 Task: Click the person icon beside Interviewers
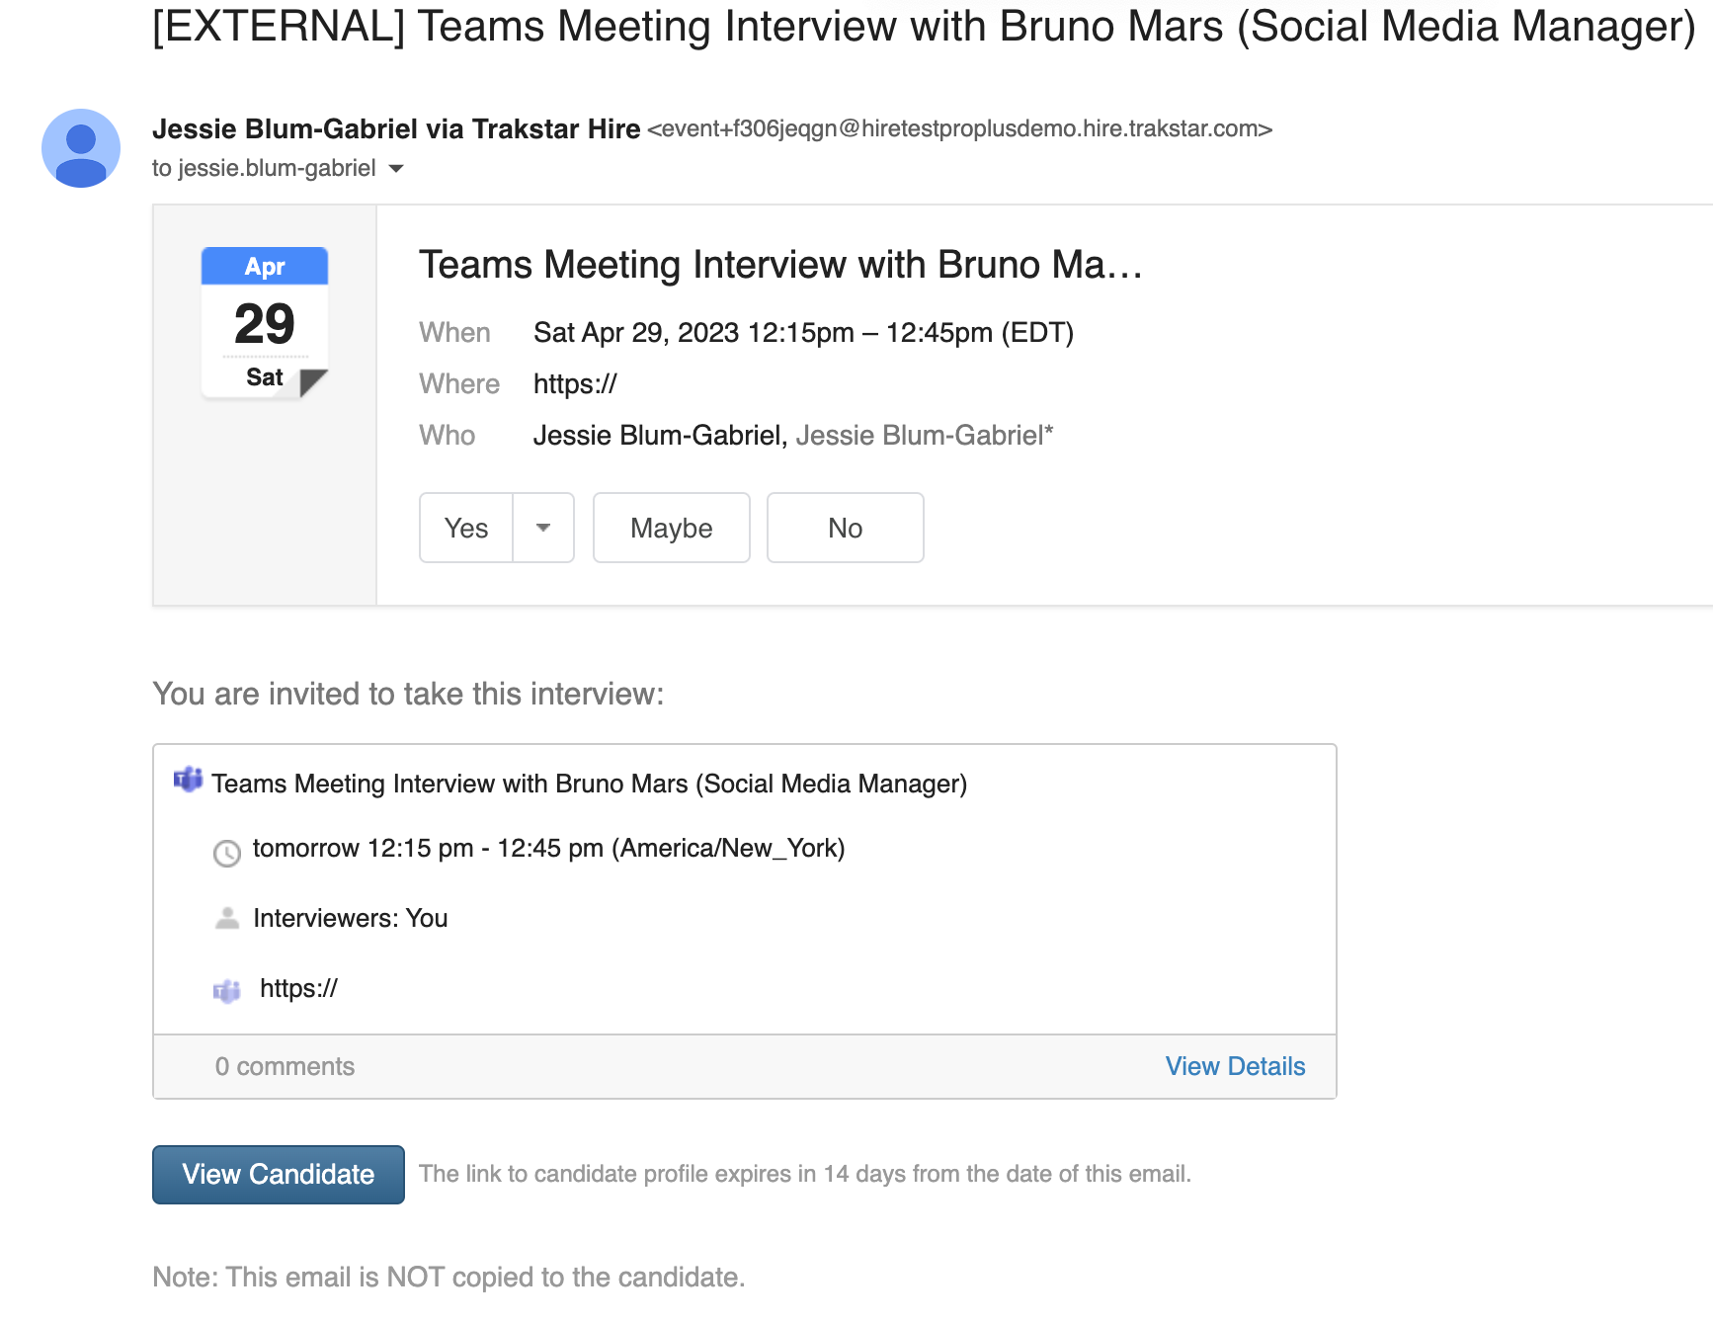[227, 918]
